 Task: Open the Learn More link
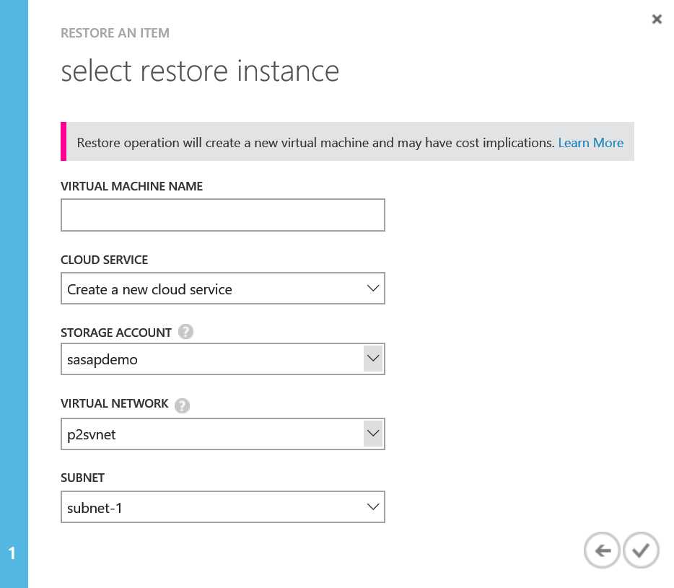[x=590, y=143]
